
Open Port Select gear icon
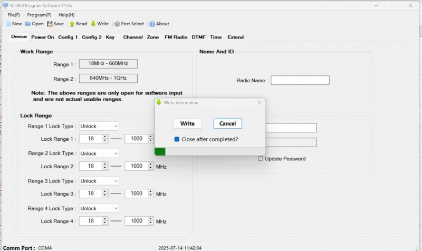click(x=117, y=24)
